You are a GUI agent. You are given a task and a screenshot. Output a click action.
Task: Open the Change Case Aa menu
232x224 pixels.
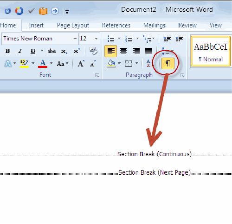click(x=63, y=64)
